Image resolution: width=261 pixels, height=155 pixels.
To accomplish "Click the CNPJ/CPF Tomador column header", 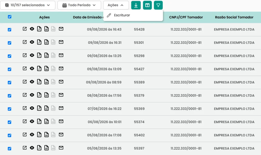I will point(186,17).
